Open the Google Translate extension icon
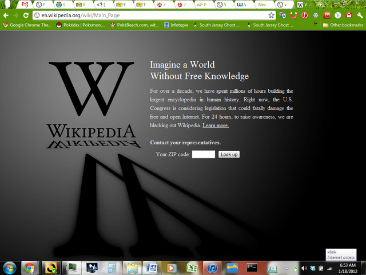Image resolution: width=366 pixels, height=275 pixels. point(283,15)
